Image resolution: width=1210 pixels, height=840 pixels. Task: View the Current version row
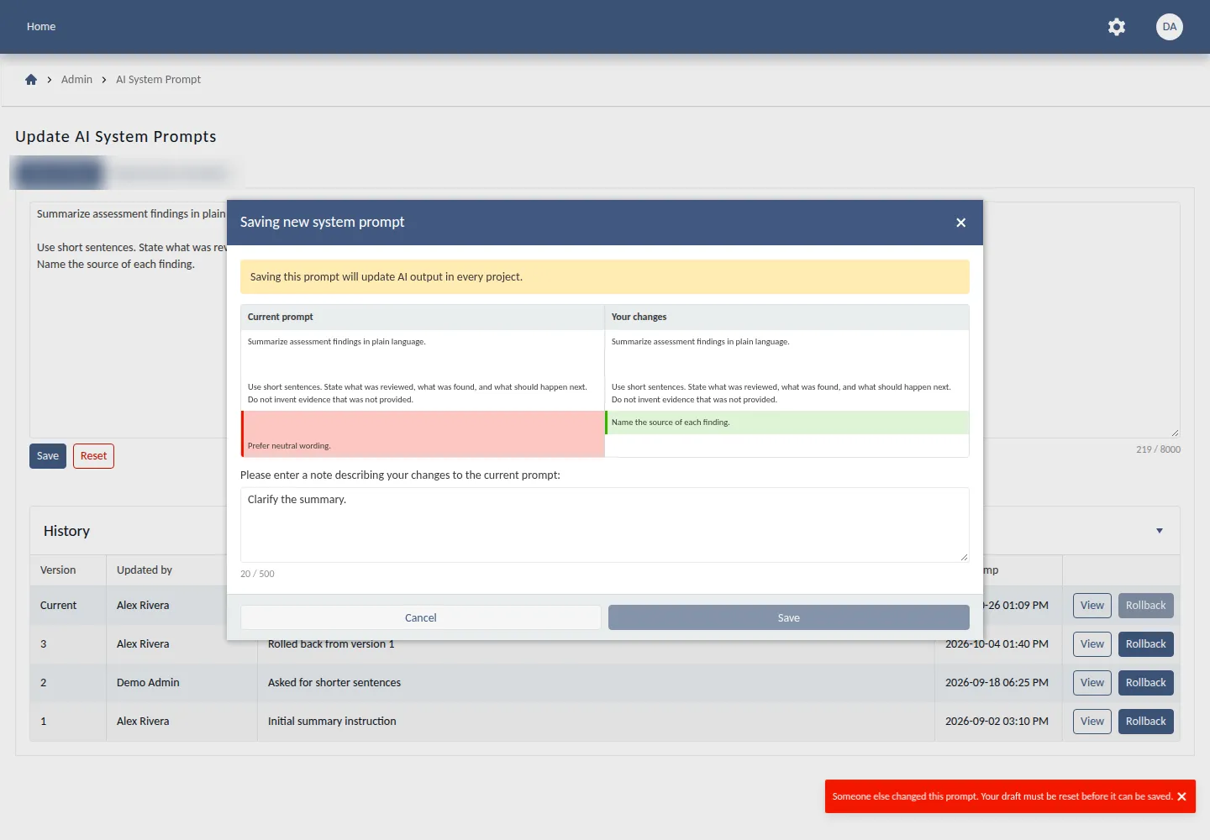pos(1092,606)
